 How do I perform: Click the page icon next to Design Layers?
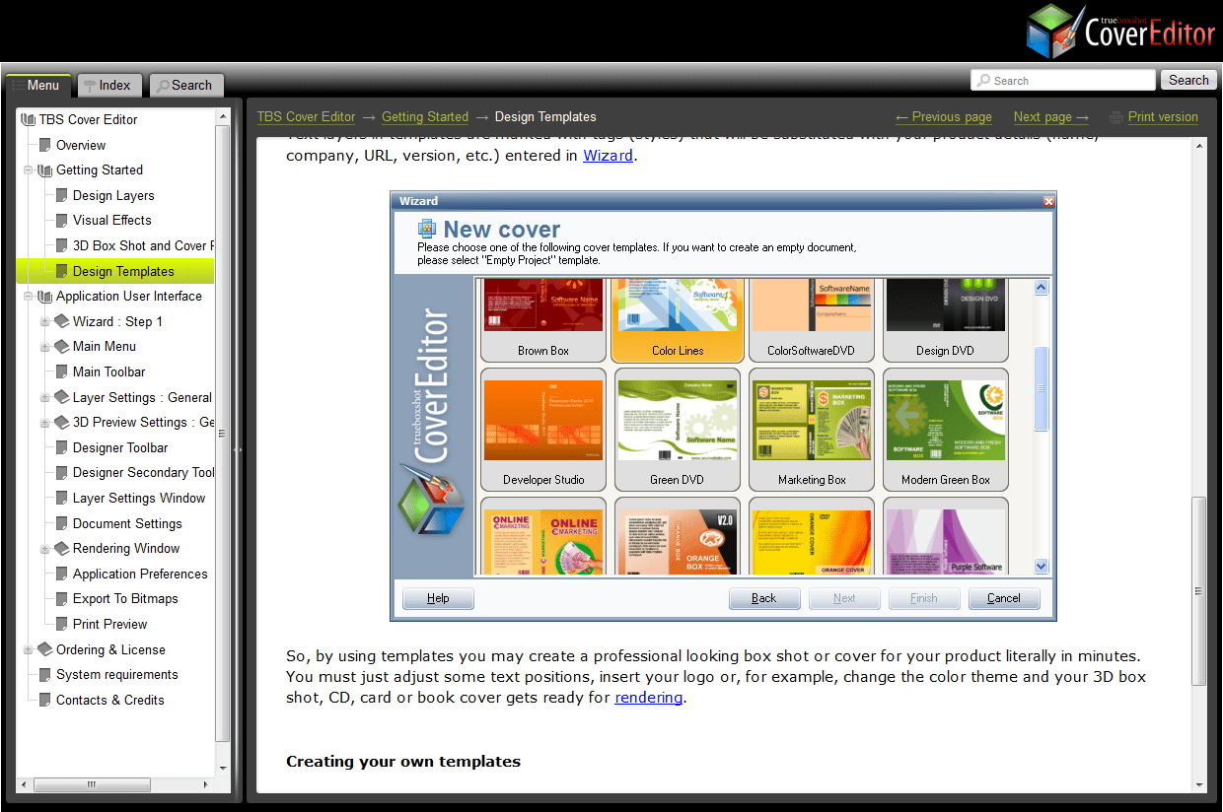(61, 195)
